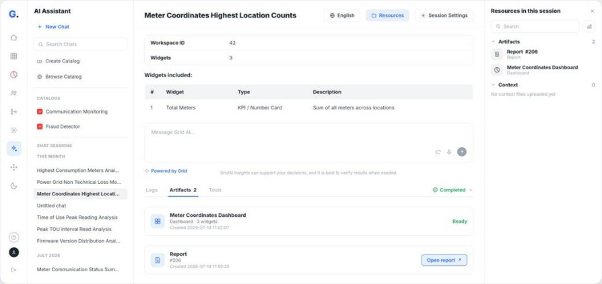The height and width of the screenshot is (284, 602).
Task: Toggle dark mode with the moon icon
Action: click(x=14, y=185)
